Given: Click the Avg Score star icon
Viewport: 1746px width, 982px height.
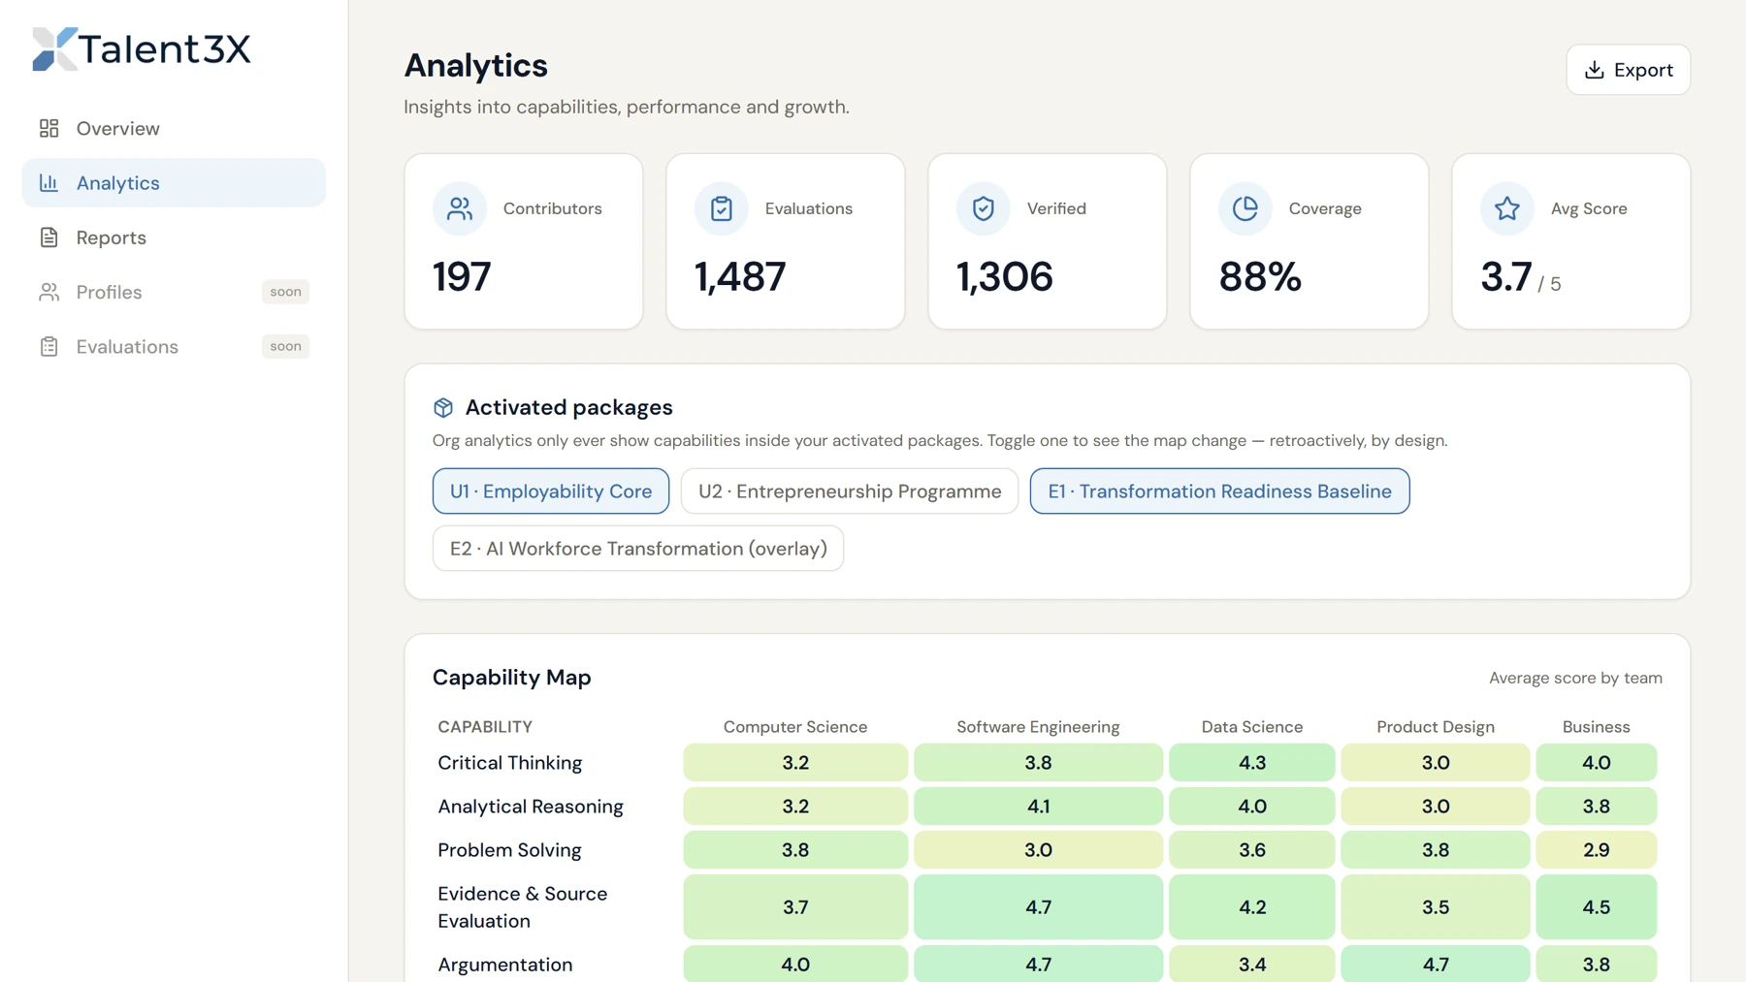Looking at the screenshot, I should 1507,208.
